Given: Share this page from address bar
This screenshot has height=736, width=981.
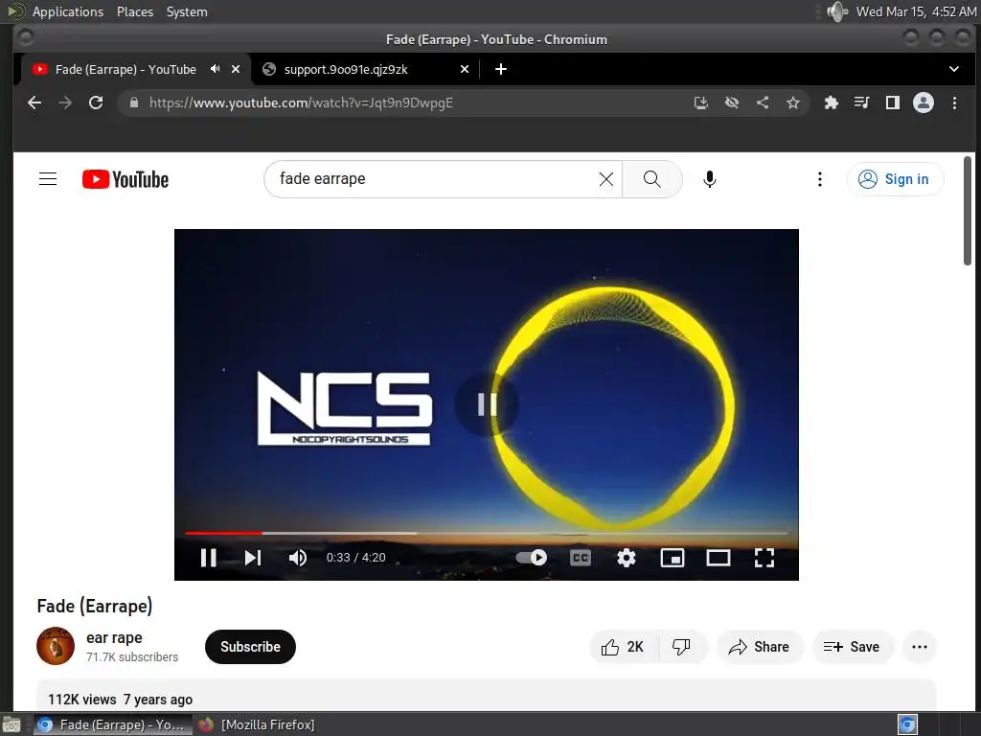Looking at the screenshot, I should click(763, 103).
